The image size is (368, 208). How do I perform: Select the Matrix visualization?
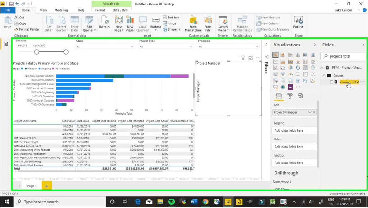tap(290, 81)
